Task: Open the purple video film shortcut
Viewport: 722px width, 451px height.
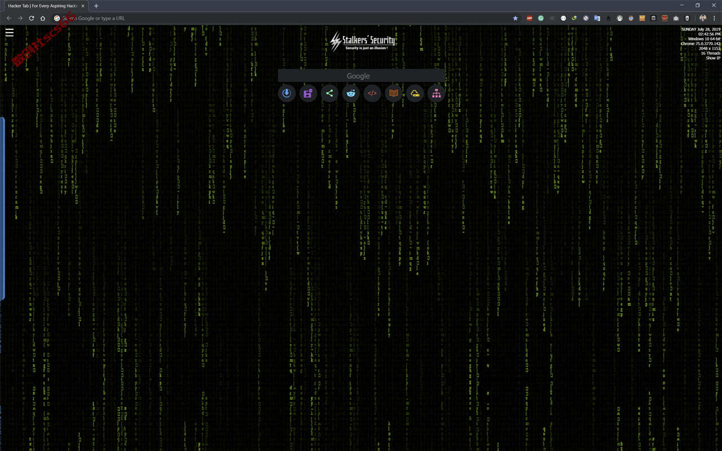Action: click(308, 94)
